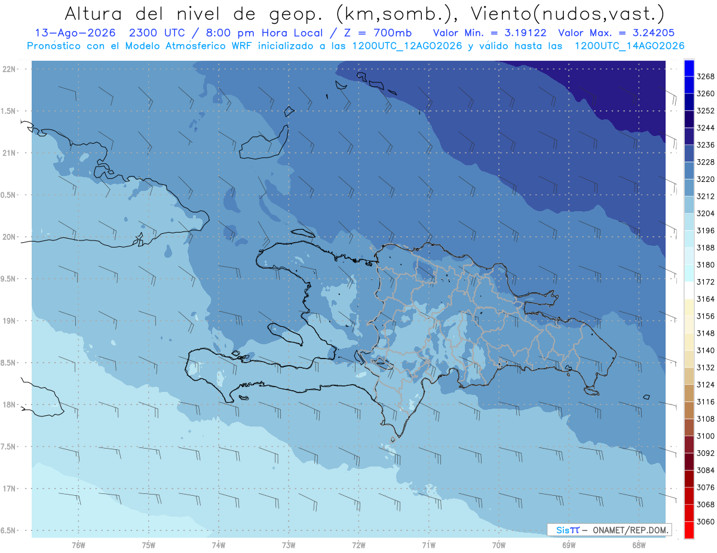Image resolution: width=717 pixels, height=553 pixels.
Task: Click the longitude label 72W
Action: coord(359,545)
